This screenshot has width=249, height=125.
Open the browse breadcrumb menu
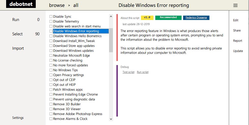[x=57, y=5]
